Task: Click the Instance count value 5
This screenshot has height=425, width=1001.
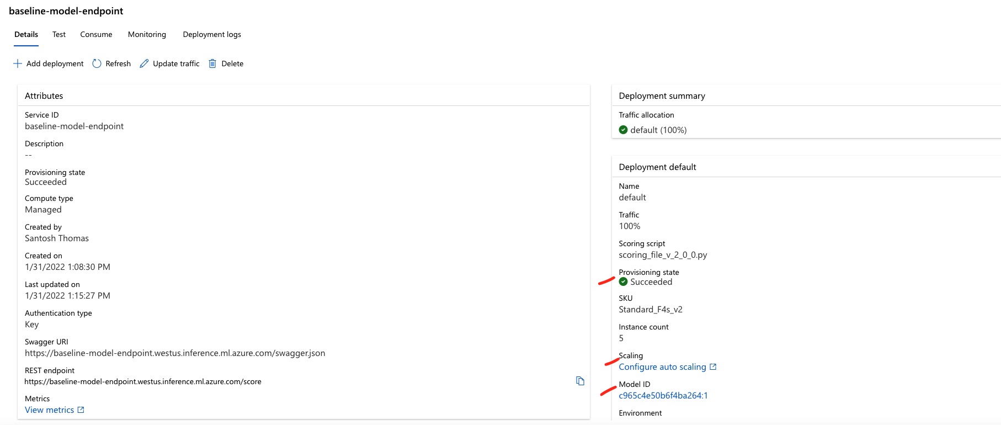Action: 621,338
